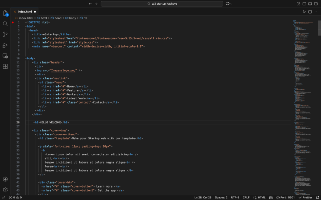Open the Search view icon

click(x=5, y=24)
